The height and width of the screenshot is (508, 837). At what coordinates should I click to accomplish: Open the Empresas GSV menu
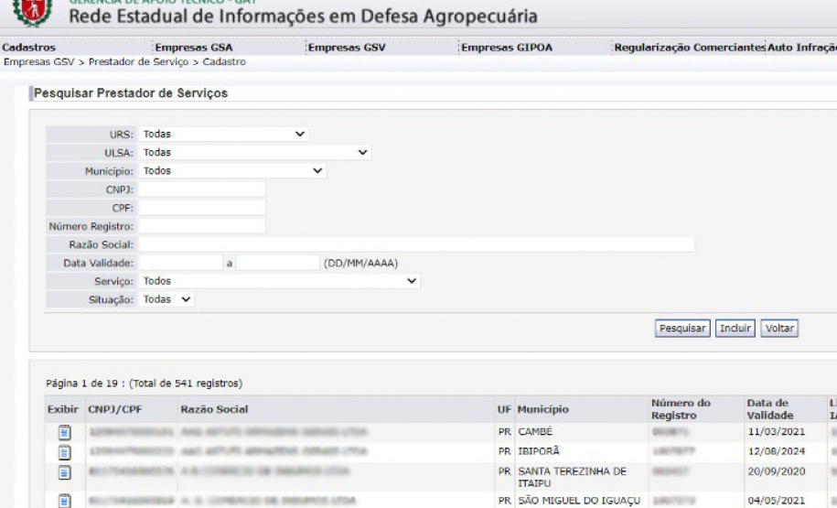347,48
